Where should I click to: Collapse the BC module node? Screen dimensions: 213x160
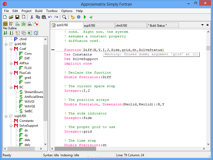point(11,87)
